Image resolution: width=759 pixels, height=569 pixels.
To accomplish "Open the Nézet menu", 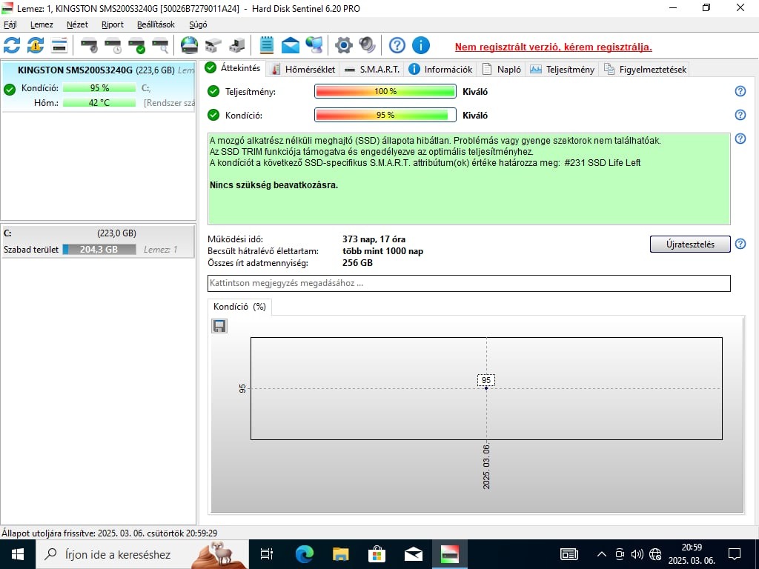I will click(77, 24).
